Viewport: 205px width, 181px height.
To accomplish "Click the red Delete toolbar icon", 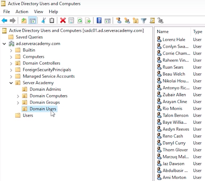I will 63,21.
